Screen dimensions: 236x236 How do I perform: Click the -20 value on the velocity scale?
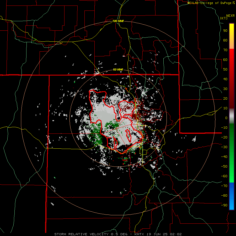pos(224,137)
